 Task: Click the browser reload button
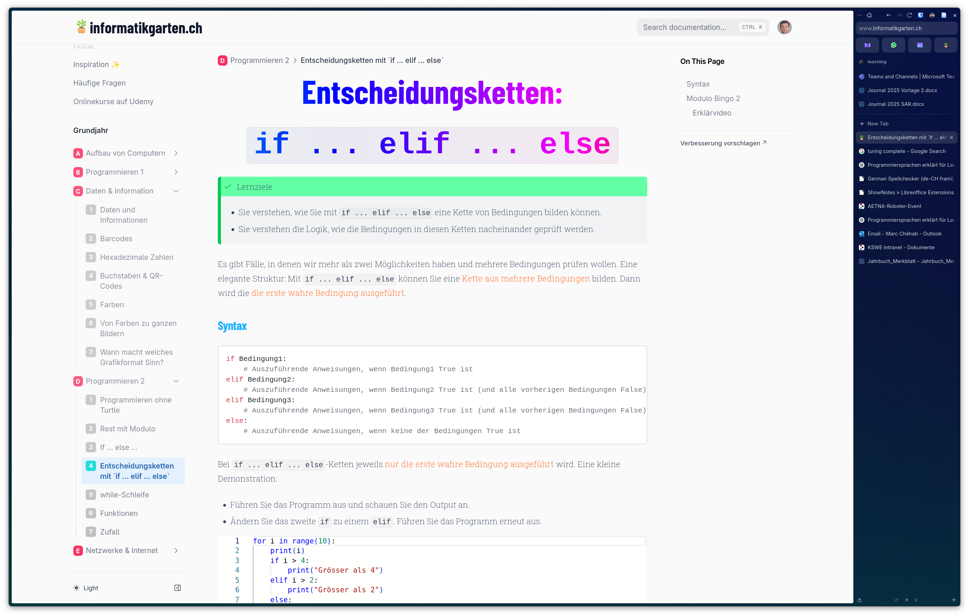909,15
